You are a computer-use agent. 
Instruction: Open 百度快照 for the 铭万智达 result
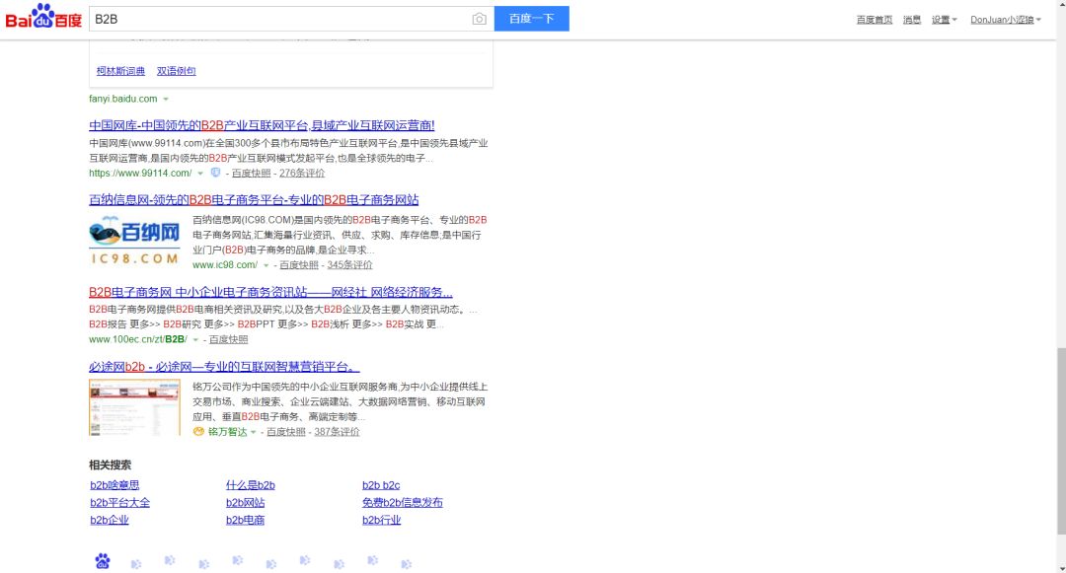coord(285,432)
